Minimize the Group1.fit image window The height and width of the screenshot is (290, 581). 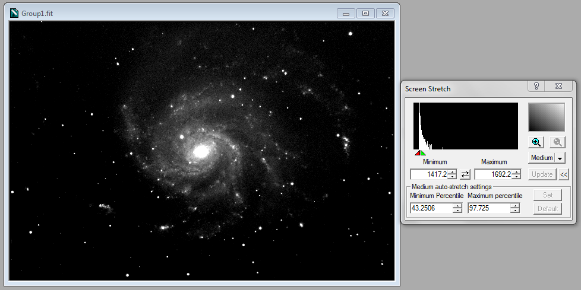point(346,14)
